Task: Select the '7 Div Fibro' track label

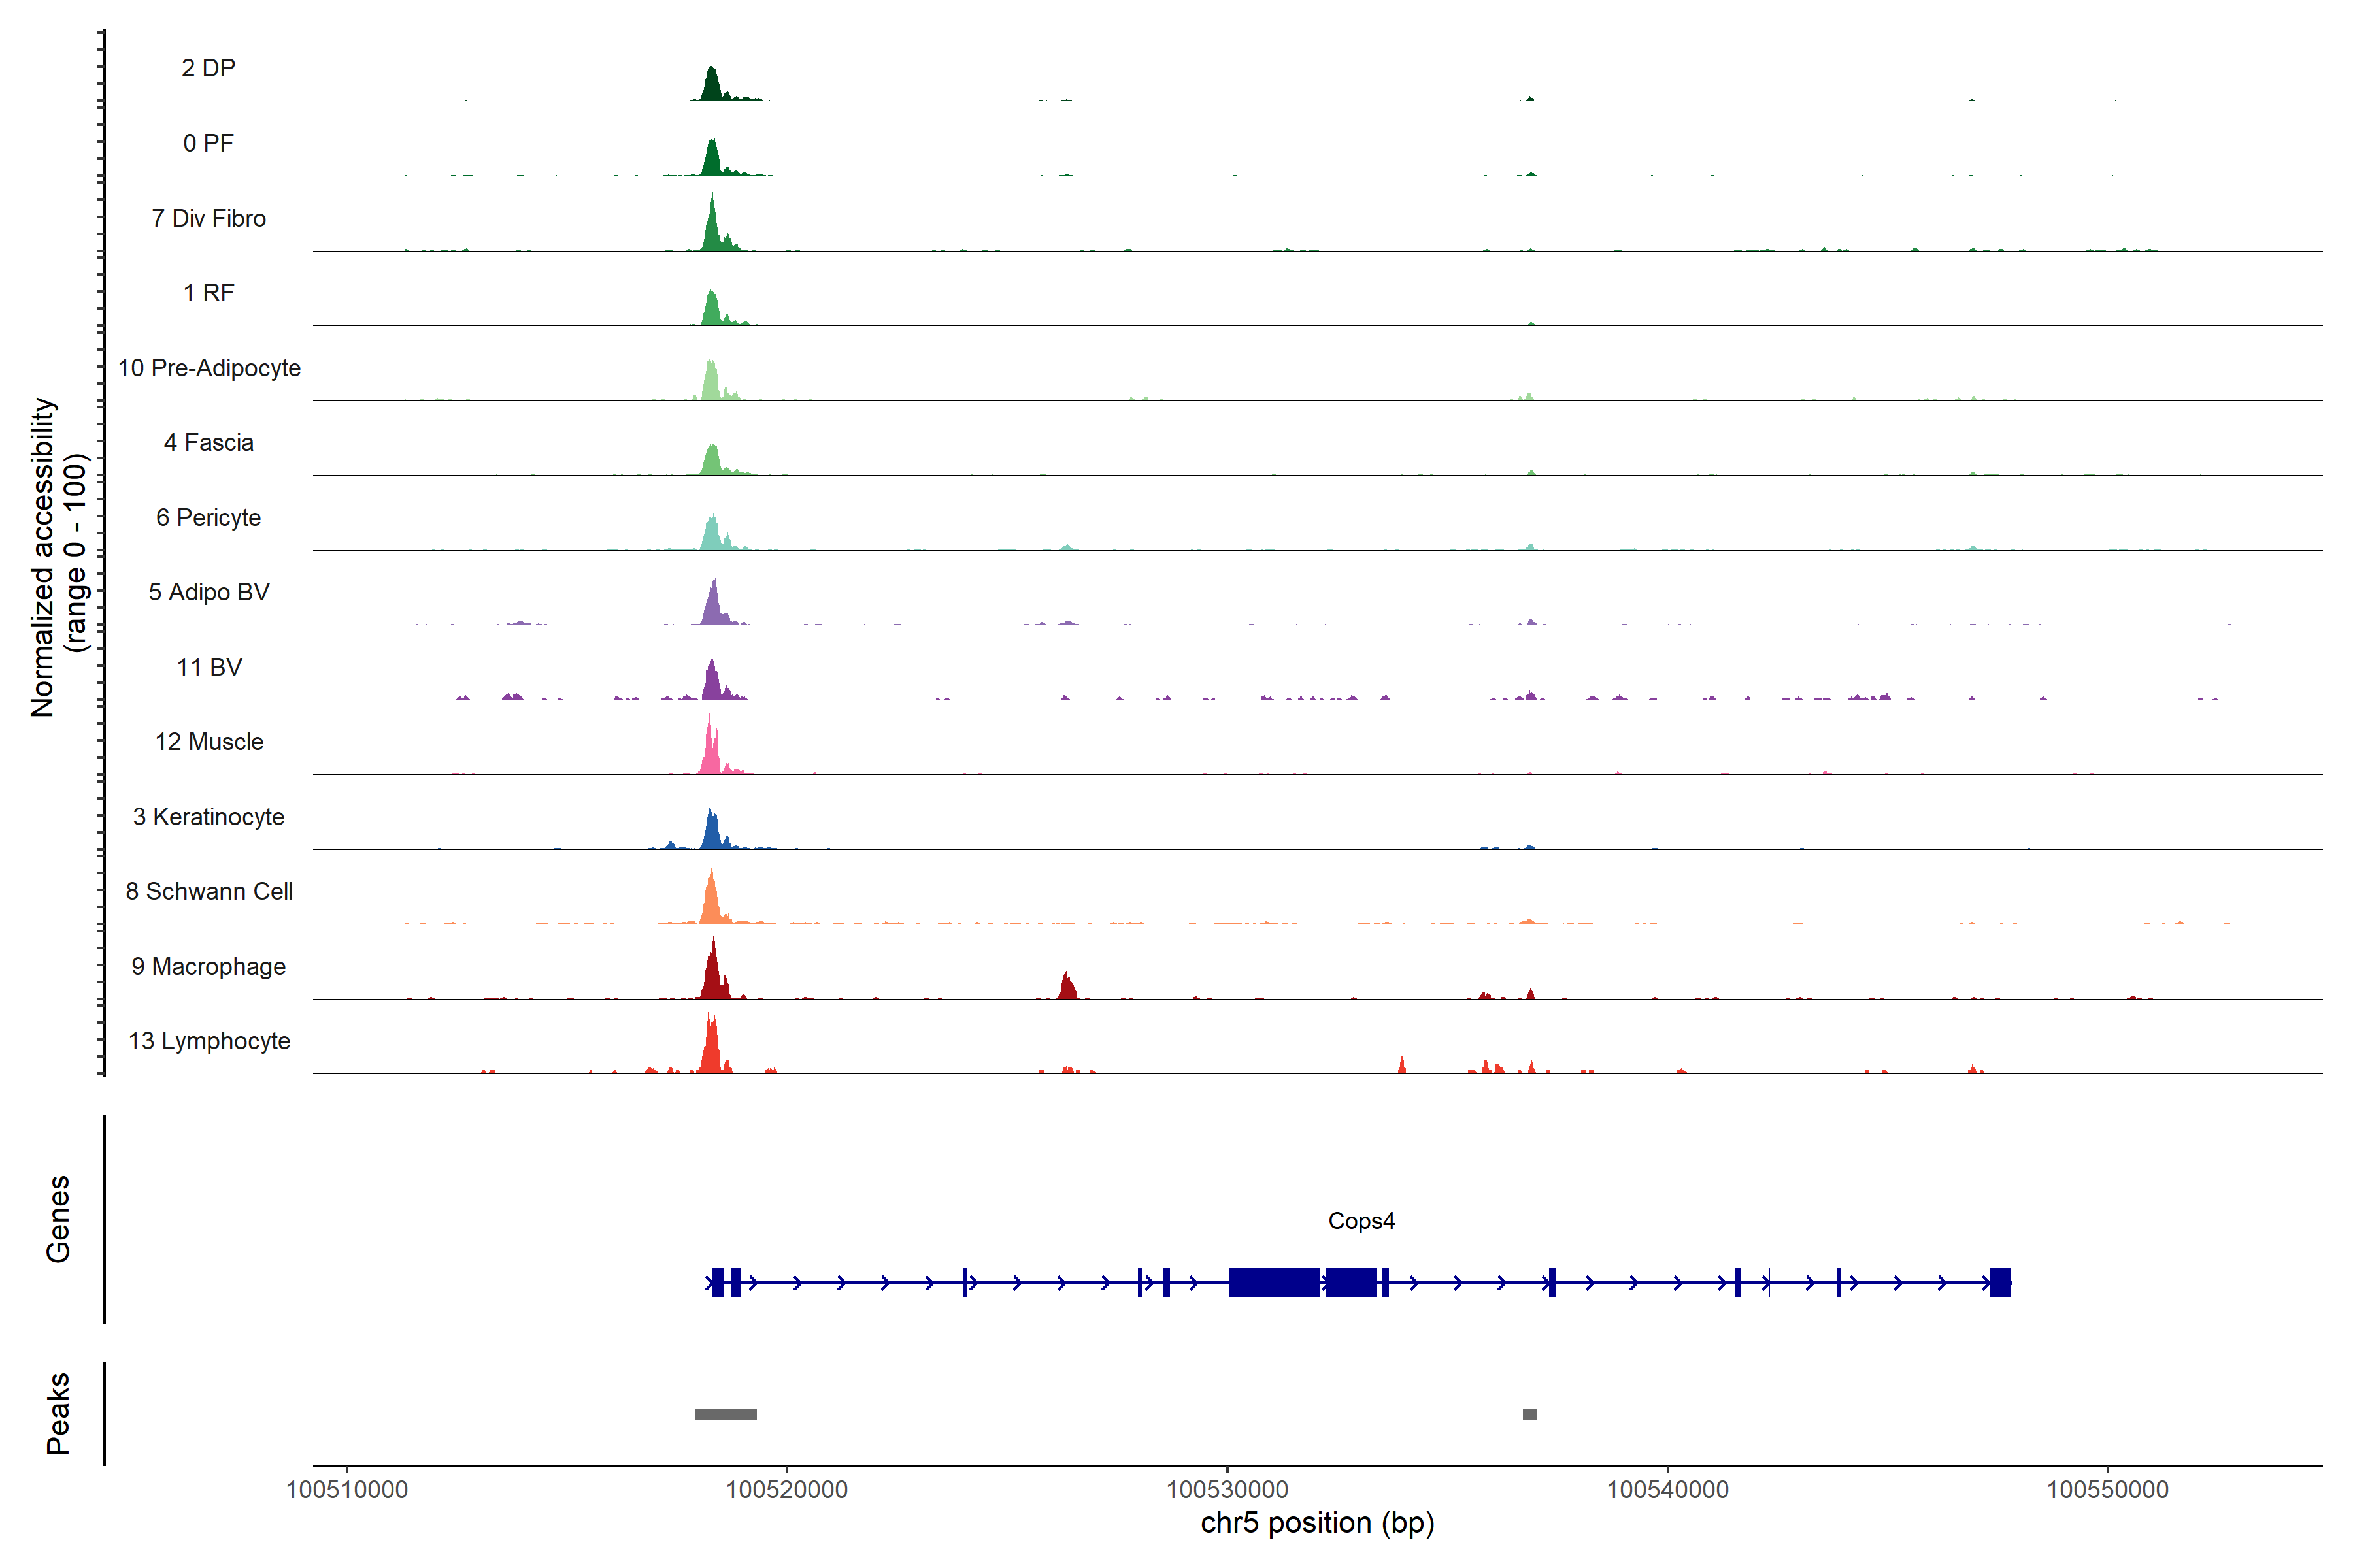Action: point(208,218)
